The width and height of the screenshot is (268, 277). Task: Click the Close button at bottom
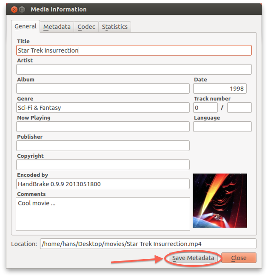point(239,258)
